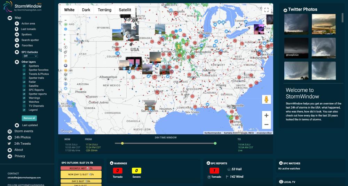Open the SPC Outlooks Off dropdown
The height and width of the screenshot is (186, 348).
click(x=30, y=56)
